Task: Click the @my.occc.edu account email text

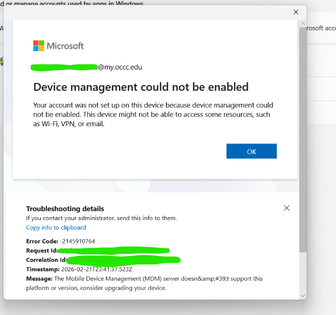Action: pyautogui.click(x=120, y=67)
